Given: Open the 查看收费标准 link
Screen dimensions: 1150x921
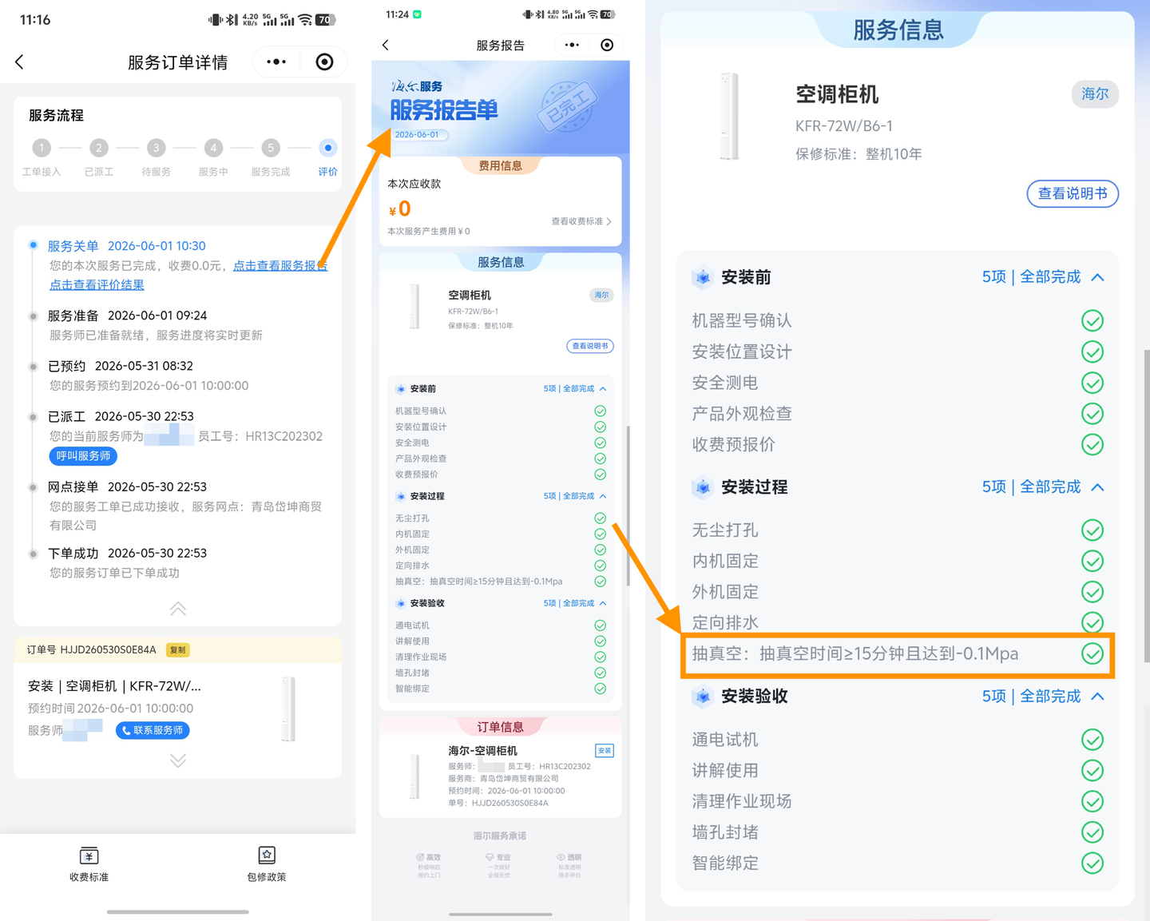Looking at the screenshot, I should pos(581,221).
